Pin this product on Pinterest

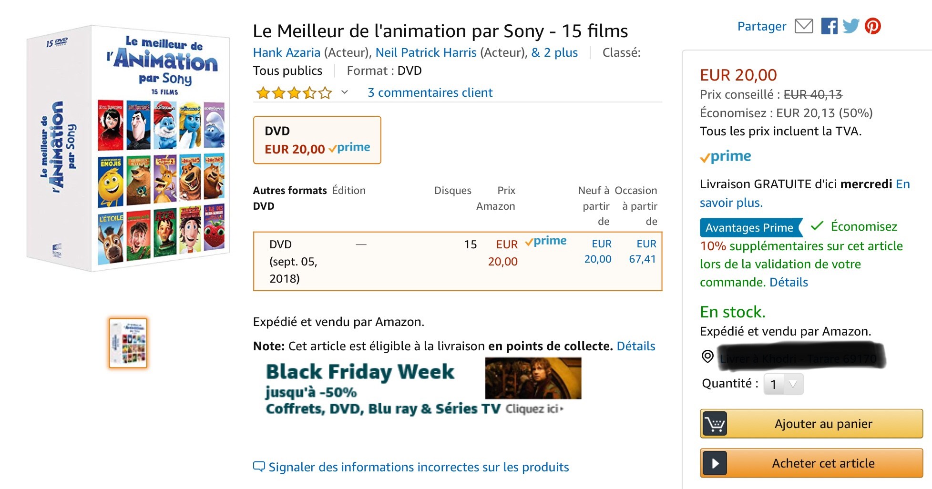pyautogui.click(x=873, y=26)
